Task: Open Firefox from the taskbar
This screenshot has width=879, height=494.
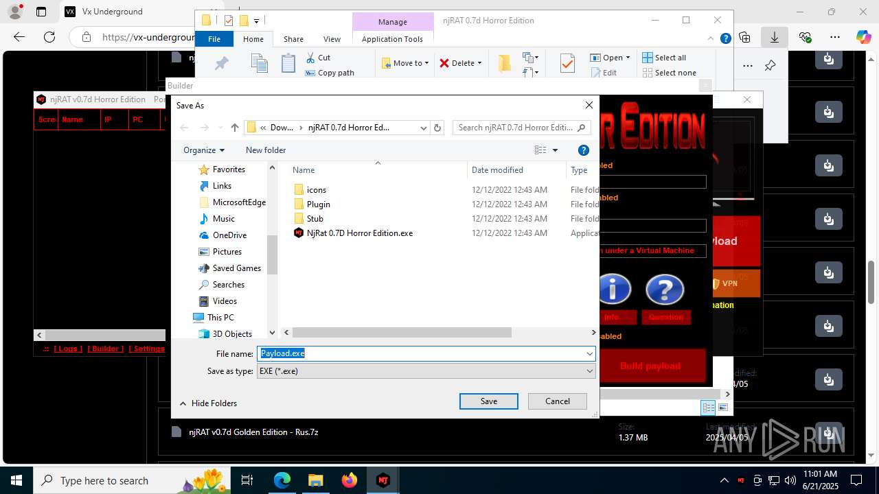Action: click(x=350, y=480)
